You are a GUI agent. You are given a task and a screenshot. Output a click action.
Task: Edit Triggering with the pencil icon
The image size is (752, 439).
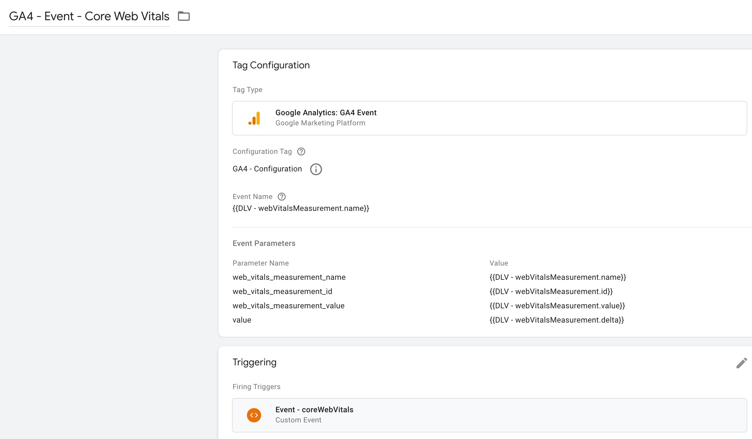pyautogui.click(x=741, y=363)
